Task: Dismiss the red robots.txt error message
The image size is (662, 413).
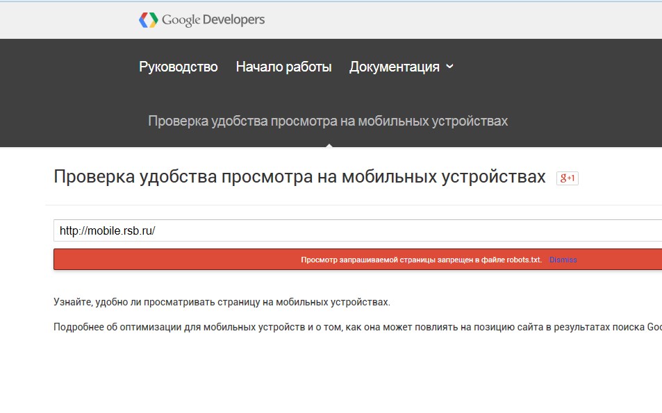Action: tap(563, 260)
